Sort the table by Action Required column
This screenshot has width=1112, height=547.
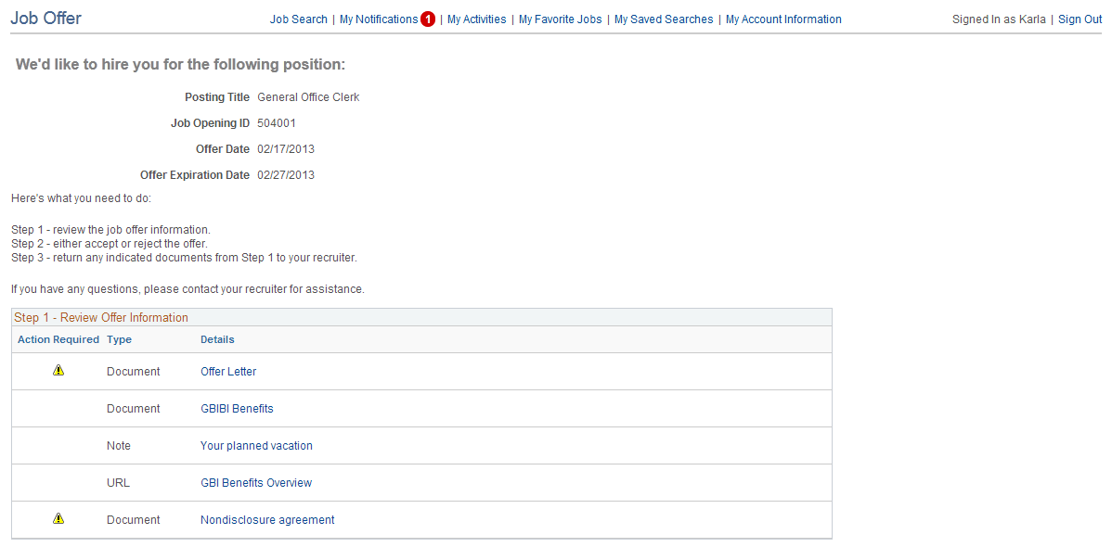(x=58, y=339)
